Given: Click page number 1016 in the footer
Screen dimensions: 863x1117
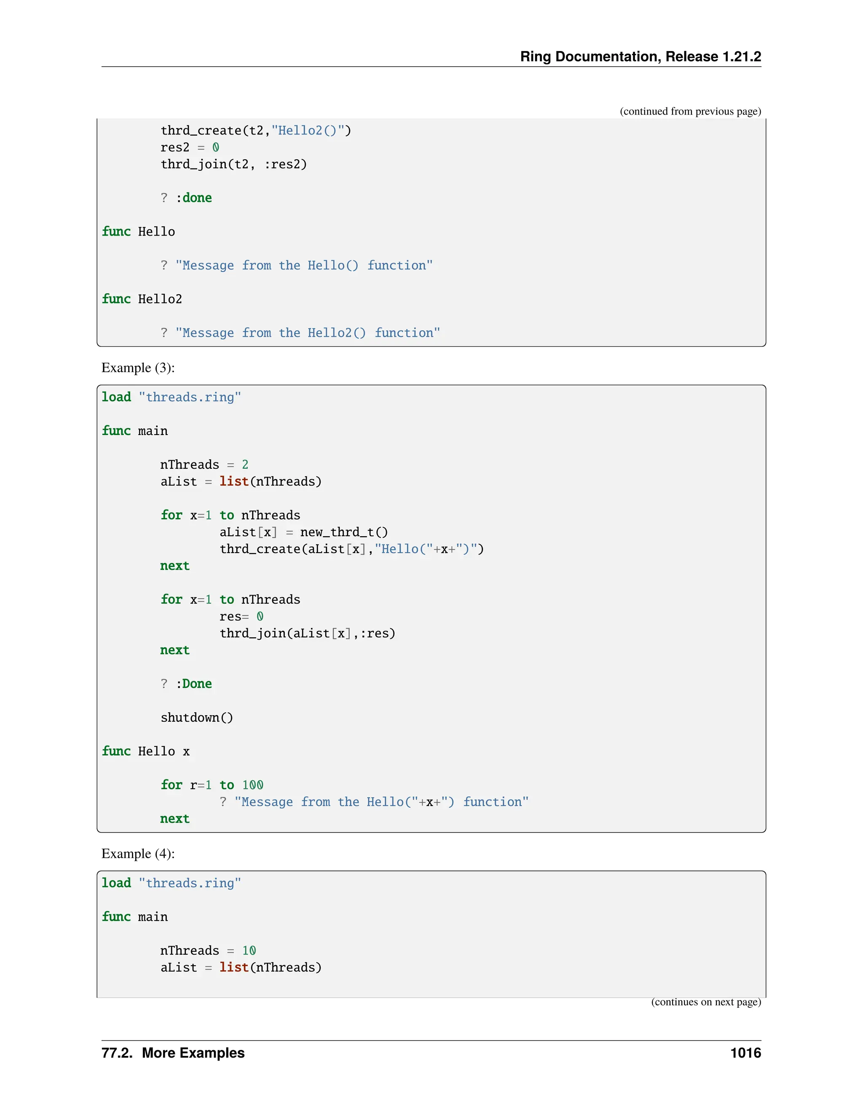Looking at the screenshot, I should click(745, 1053).
